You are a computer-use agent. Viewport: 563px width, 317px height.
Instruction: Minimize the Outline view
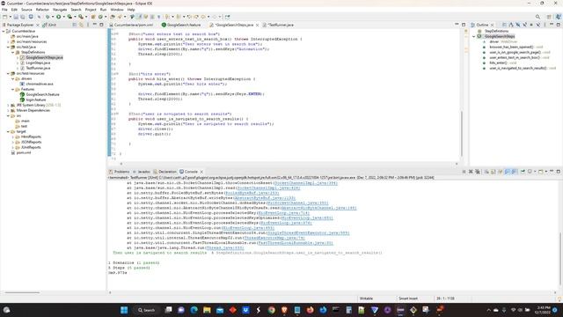pyautogui.click(x=552, y=25)
